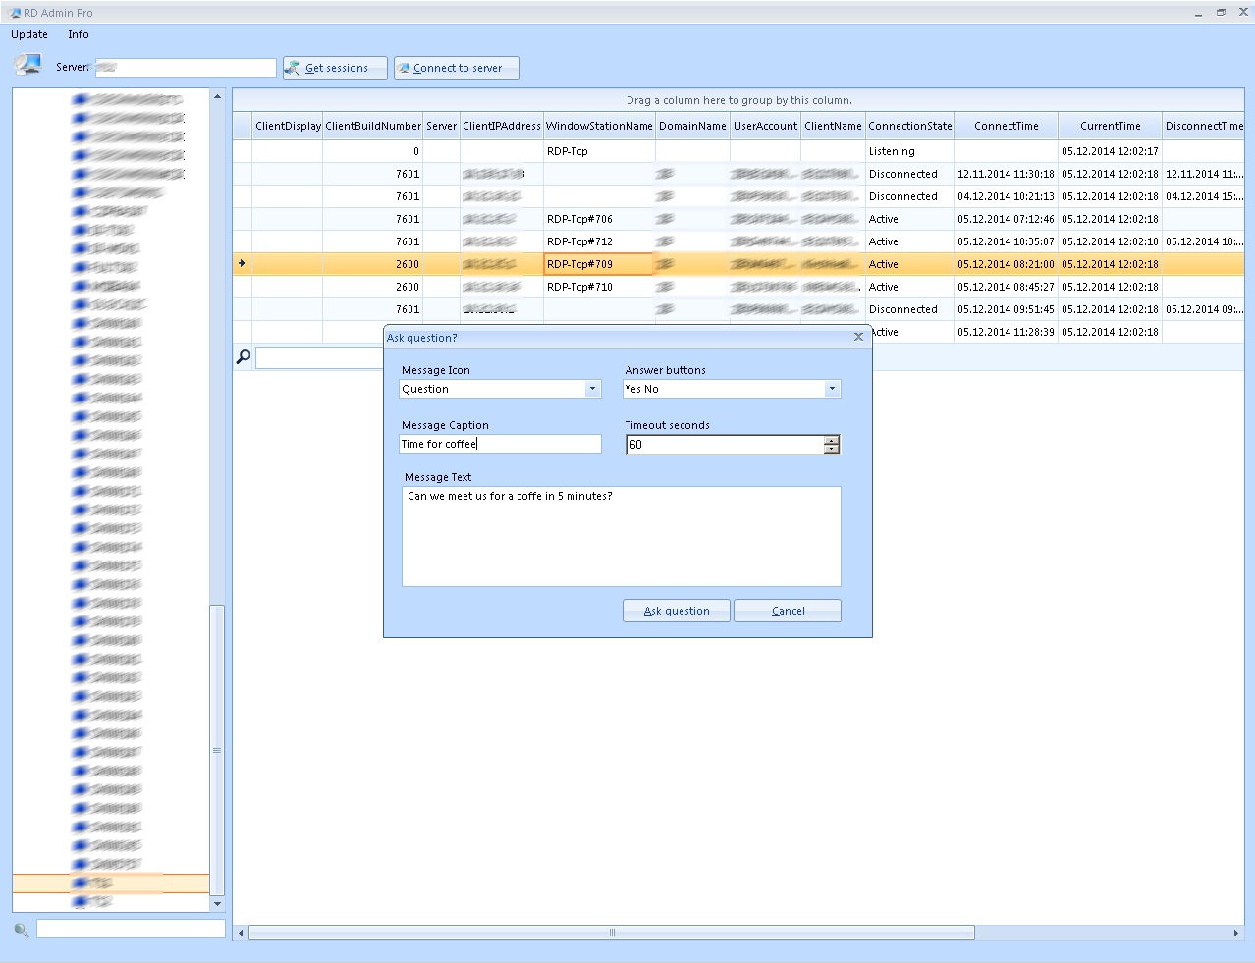Close the Ask question dialog with X

(858, 337)
